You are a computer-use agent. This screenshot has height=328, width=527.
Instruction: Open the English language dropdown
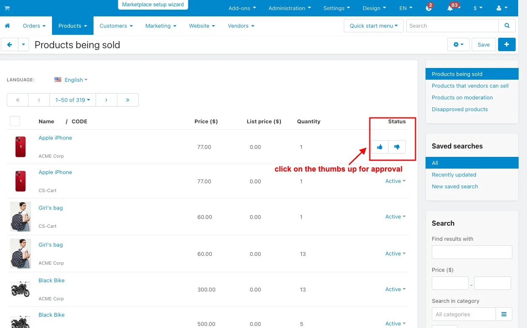(71, 80)
